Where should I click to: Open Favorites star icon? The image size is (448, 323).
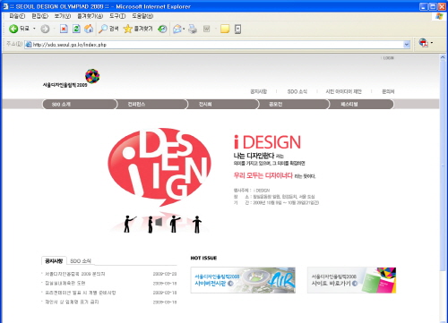coord(127,29)
